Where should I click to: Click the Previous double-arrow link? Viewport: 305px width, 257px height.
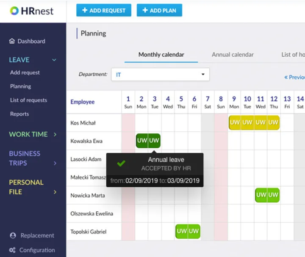pyautogui.click(x=294, y=77)
